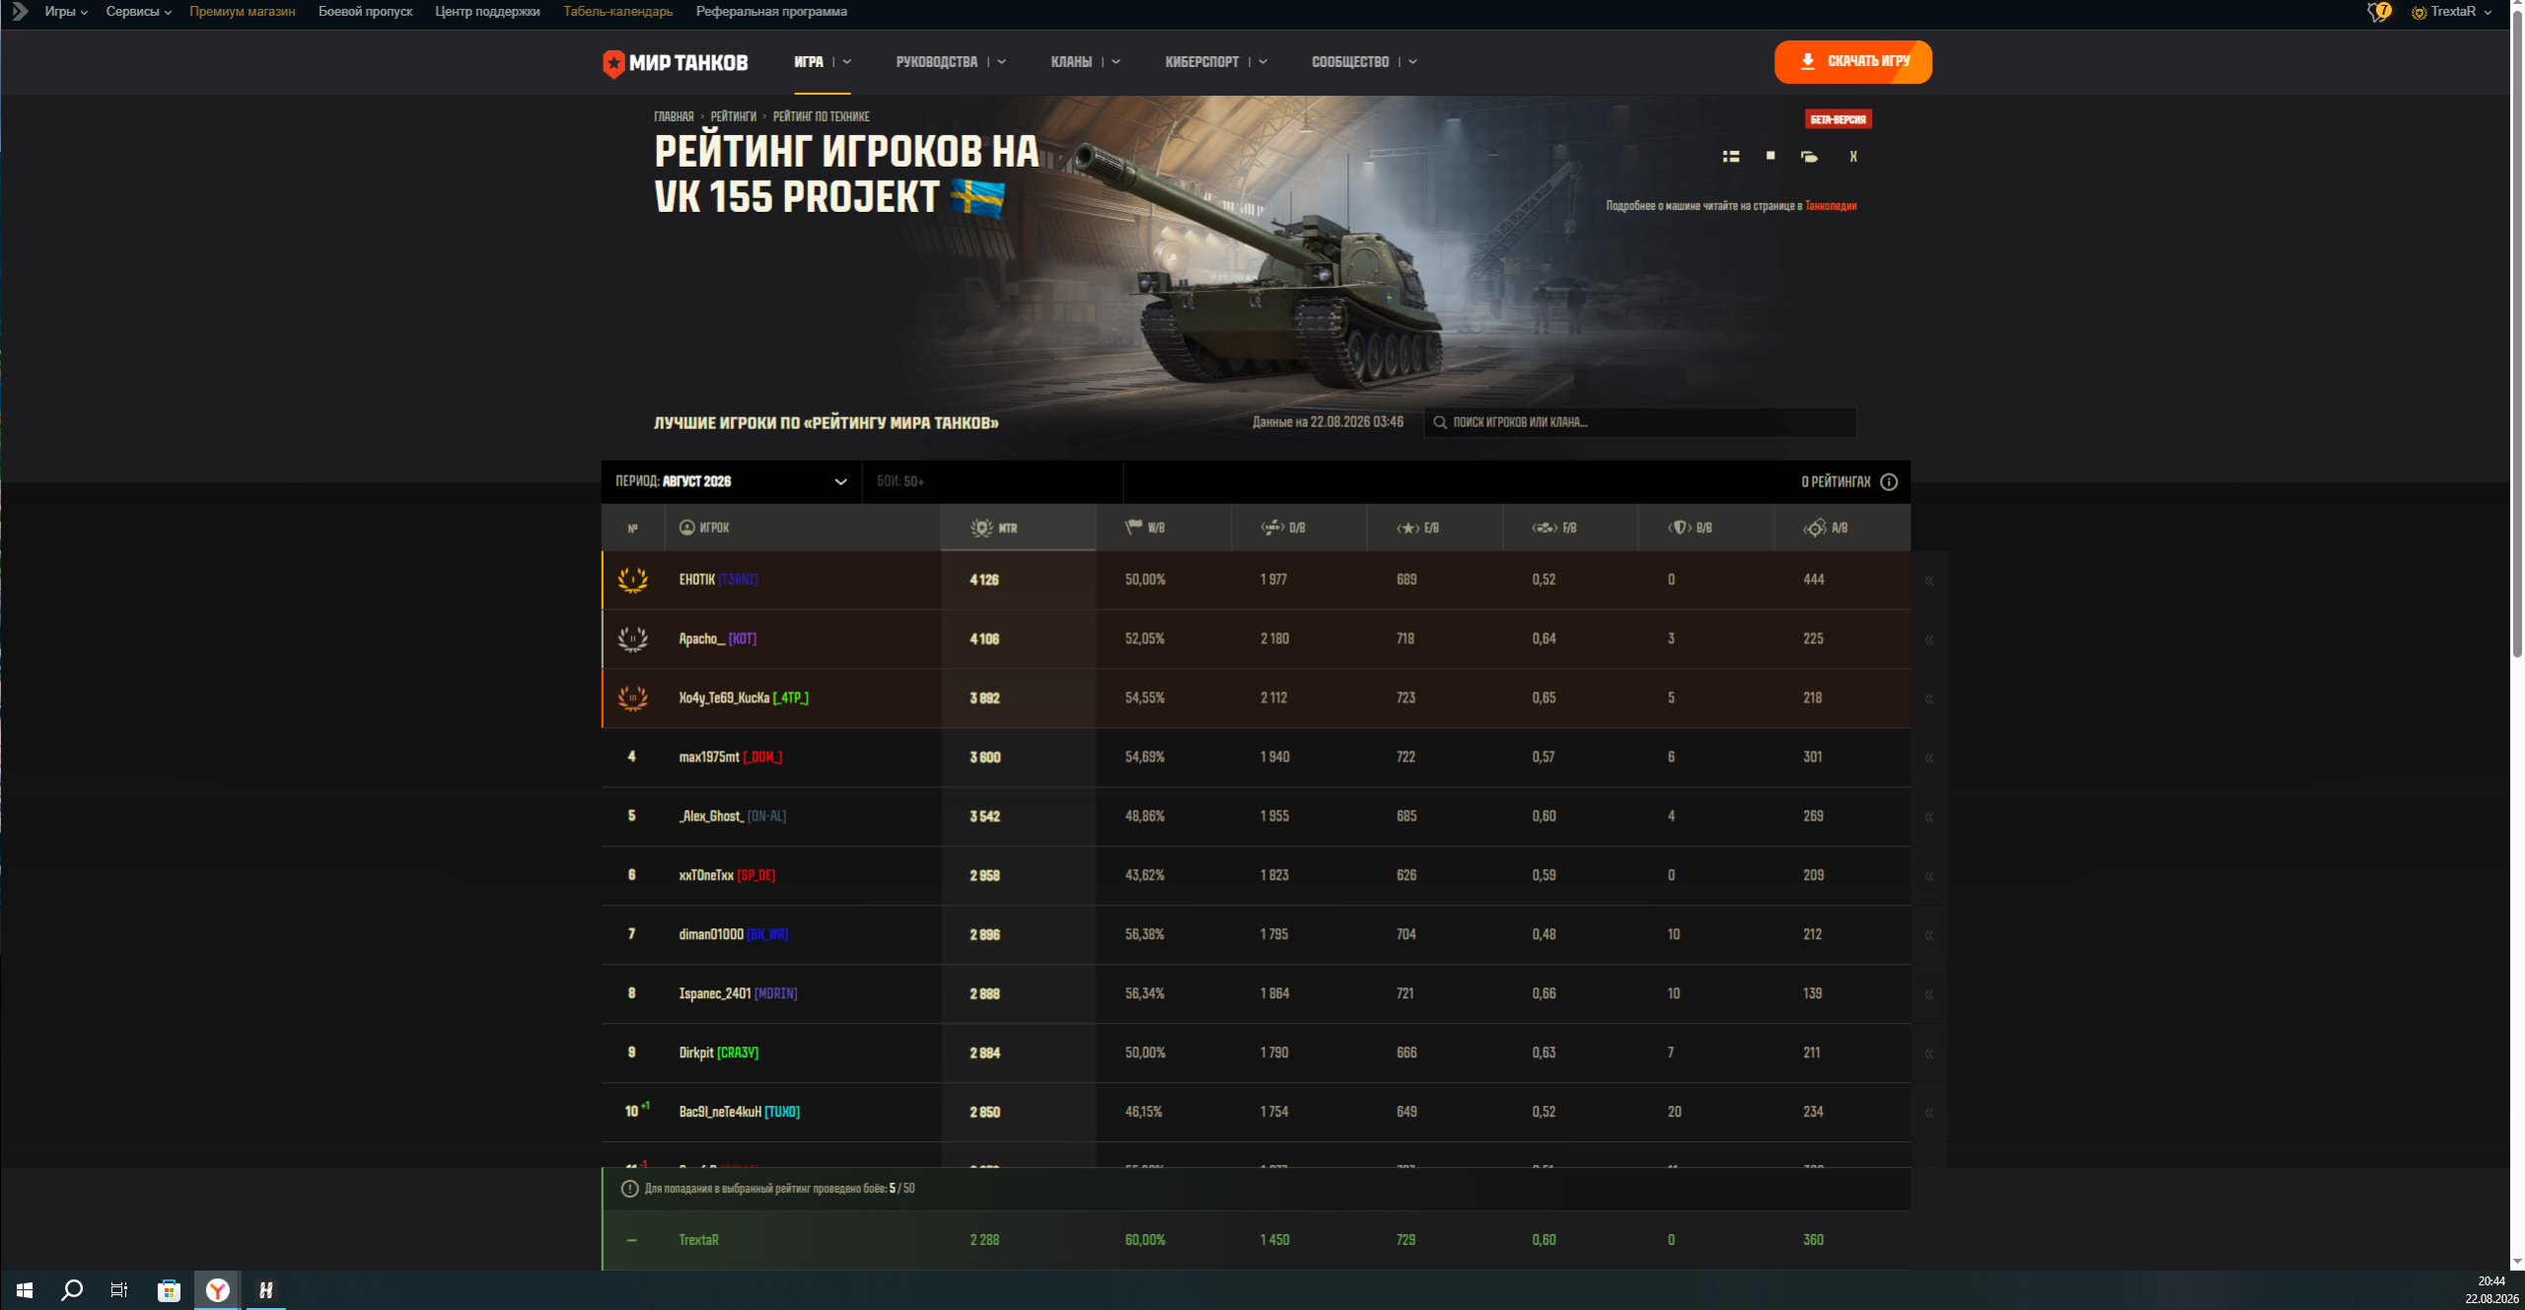The height and width of the screenshot is (1310, 2525).
Task: Open clan tag [_4TP_] link
Action: coord(791,698)
